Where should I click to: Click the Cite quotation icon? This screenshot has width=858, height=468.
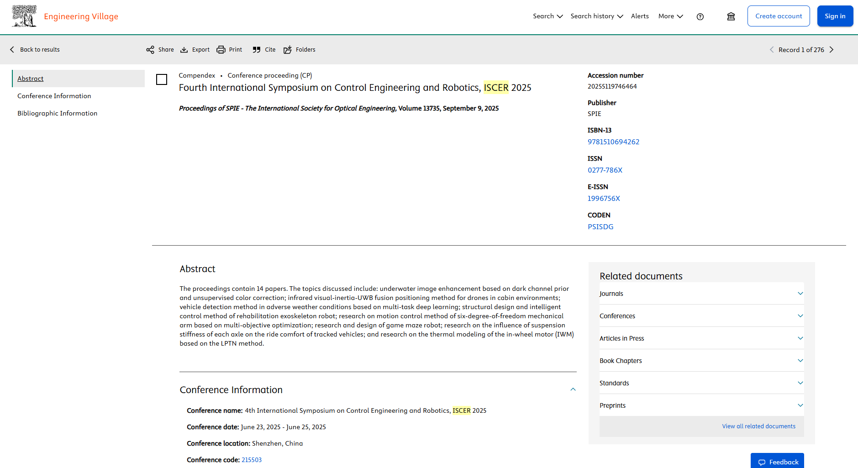click(x=257, y=50)
